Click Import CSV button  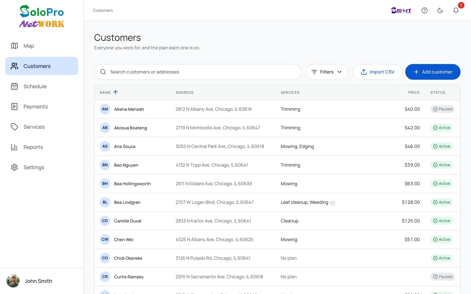377,72
